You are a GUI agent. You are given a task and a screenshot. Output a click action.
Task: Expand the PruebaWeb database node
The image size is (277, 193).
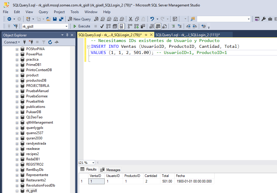[x=17, y=101]
